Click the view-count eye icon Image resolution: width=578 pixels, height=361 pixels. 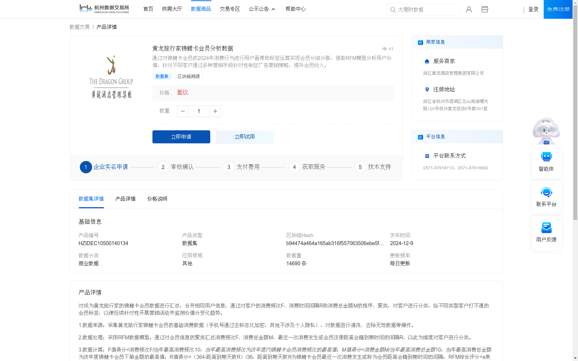[385, 49]
